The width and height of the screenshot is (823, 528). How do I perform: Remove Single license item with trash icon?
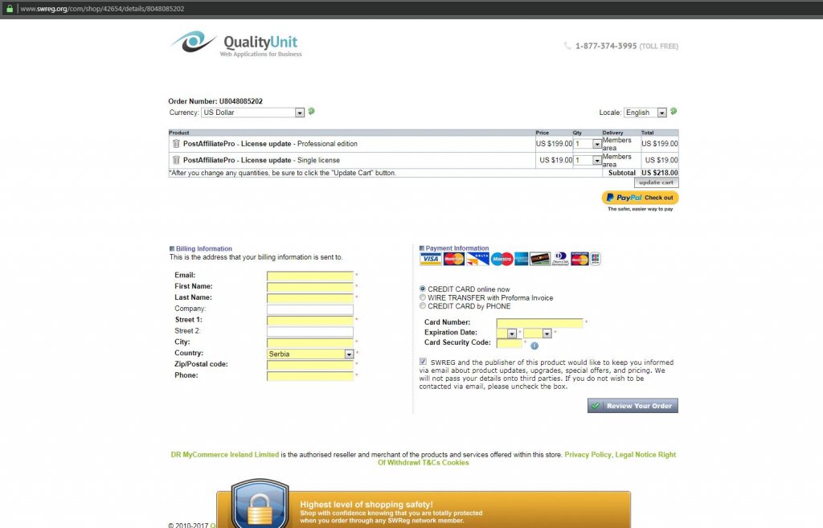pyautogui.click(x=176, y=160)
